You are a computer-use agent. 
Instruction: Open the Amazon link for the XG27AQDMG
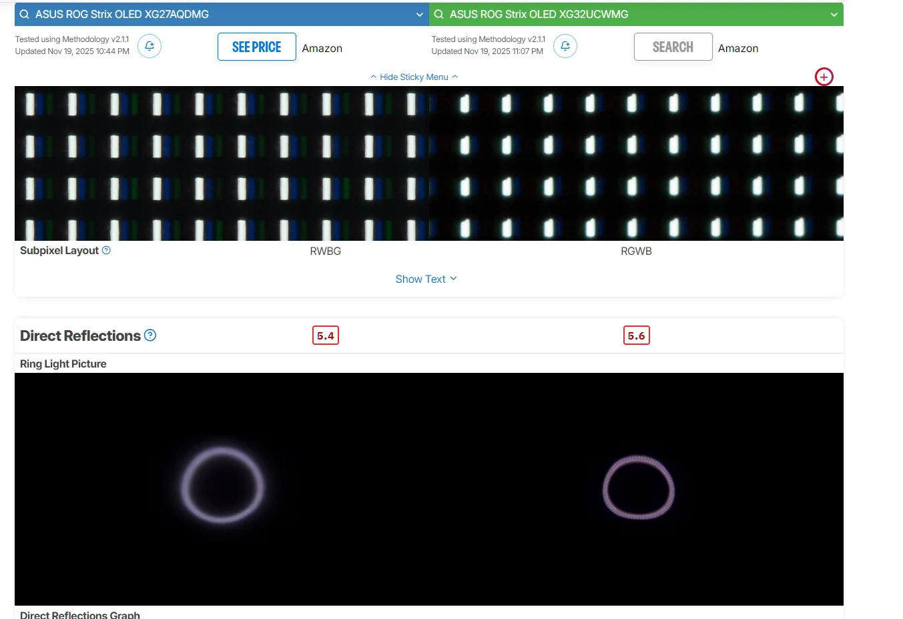(x=322, y=48)
